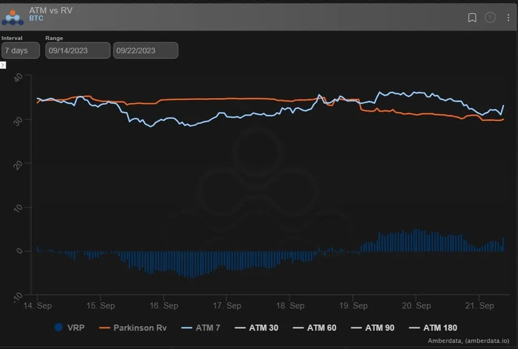Image resolution: width=518 pixels, height=349 pixels.
Task: Enable the ATM 60 series
Action: pyautogui.click(x=315, y=327)
